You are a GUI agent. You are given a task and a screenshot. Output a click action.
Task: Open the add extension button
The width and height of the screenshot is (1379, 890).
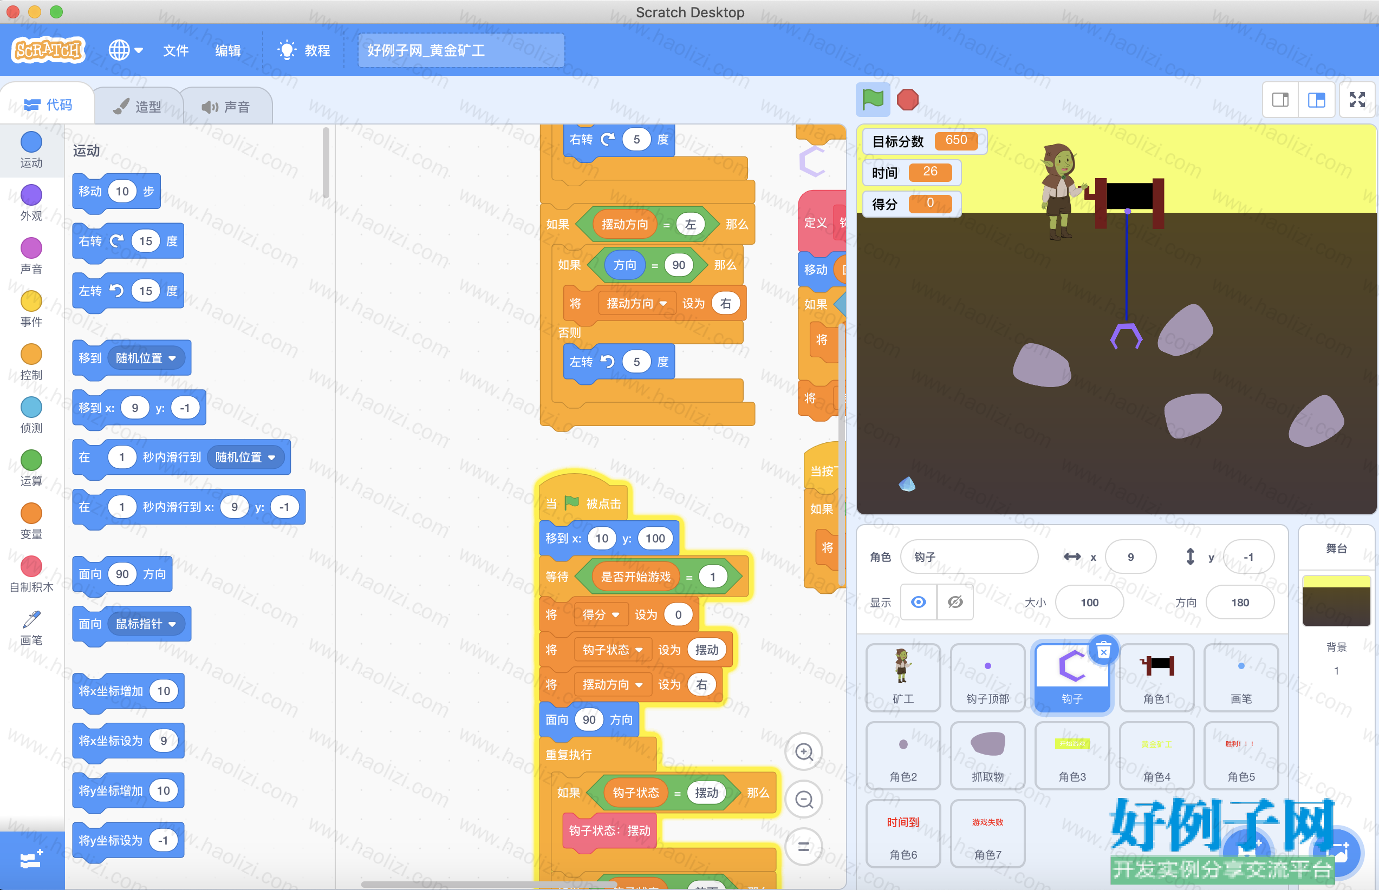(x=32, y=860)
